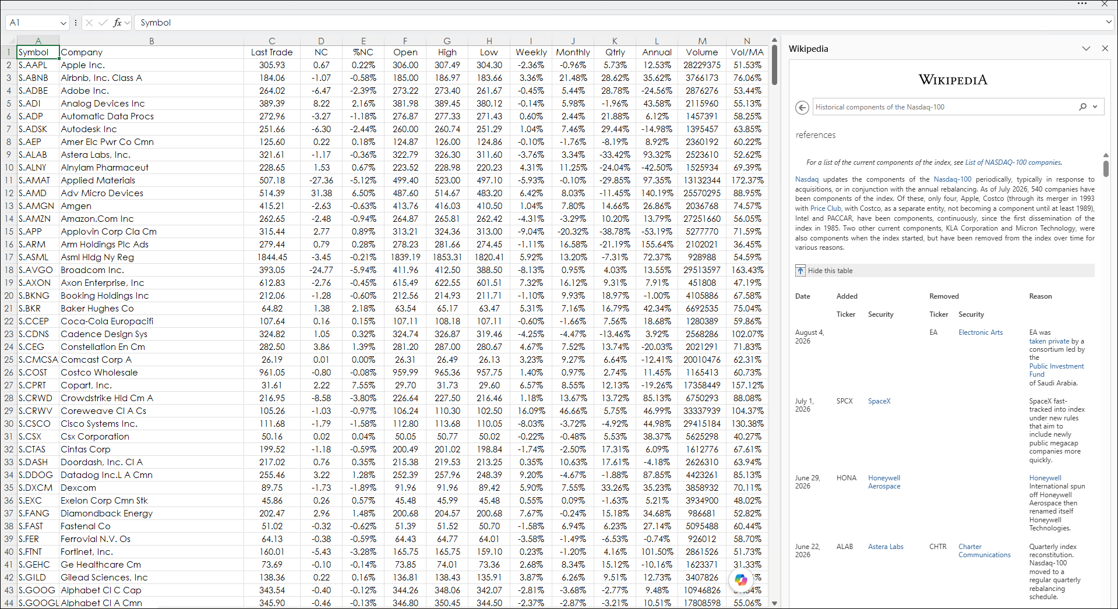Viewport: 1118px width, 609px height.
Task: Click the formula bar cancel X icon
Action: [x=89, y=23]
